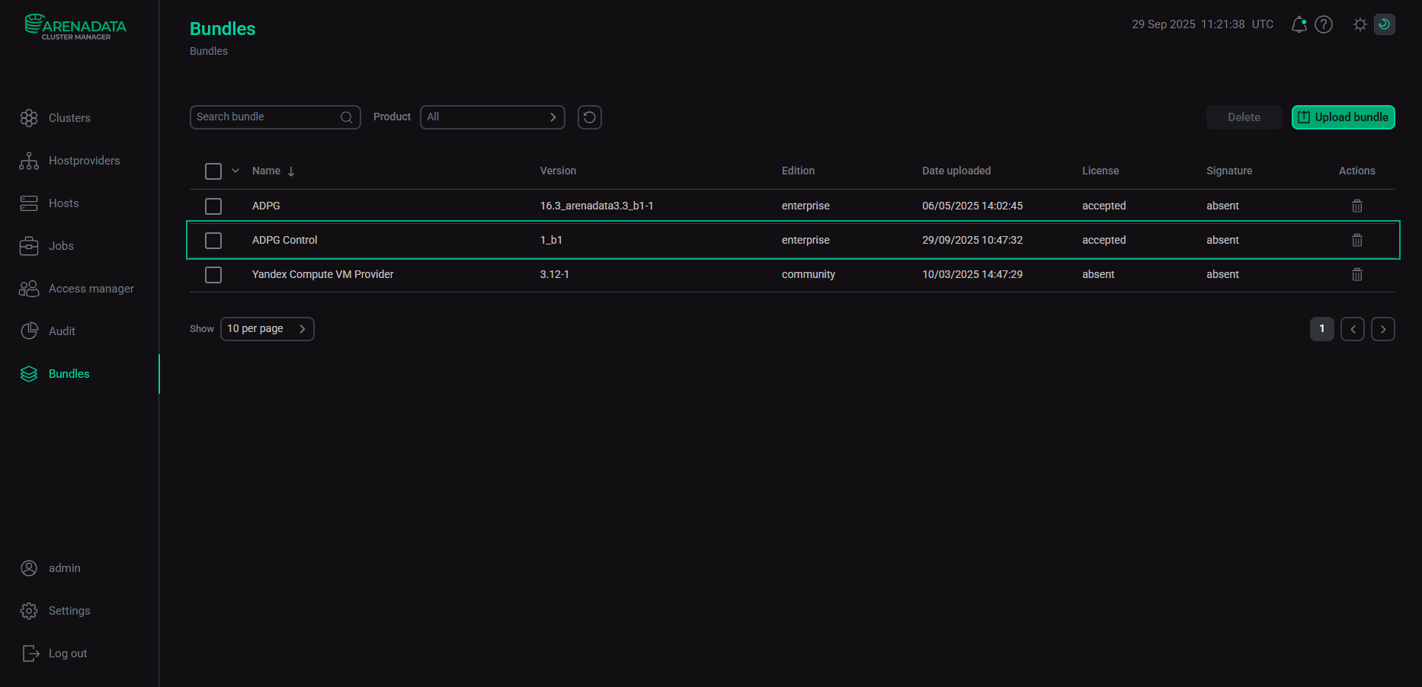Sort by Name column arrow

[291, 171]
